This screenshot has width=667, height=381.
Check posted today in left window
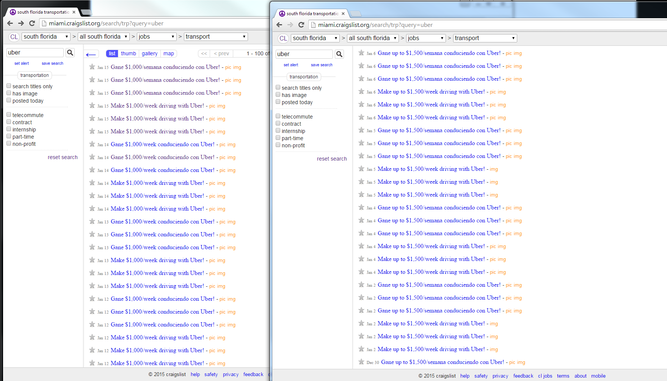pyautogui.click(x=9, y=100)
